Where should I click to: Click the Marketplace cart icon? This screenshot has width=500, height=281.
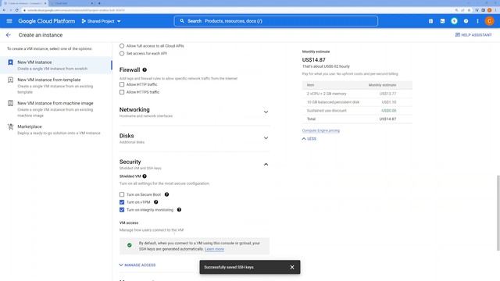10,126
